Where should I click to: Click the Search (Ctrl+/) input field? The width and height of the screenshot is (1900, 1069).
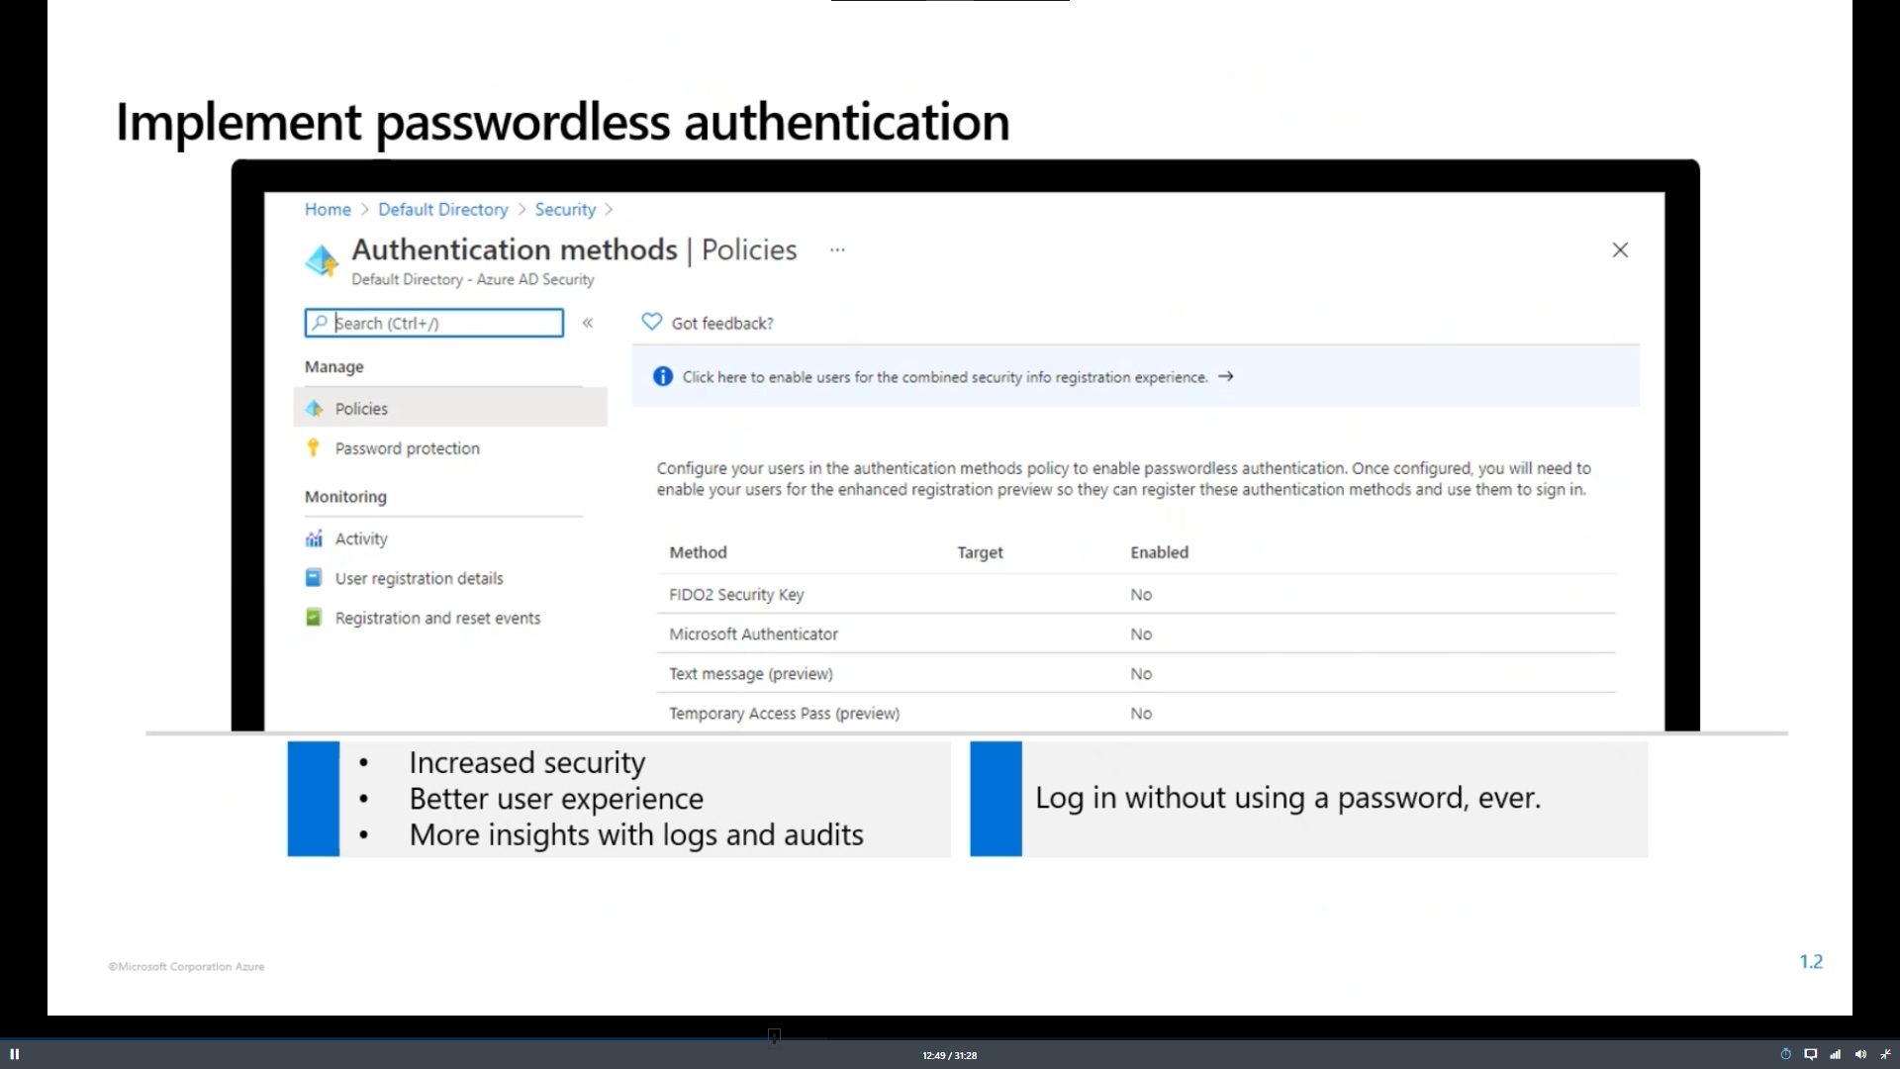click(x=434, y=323)
